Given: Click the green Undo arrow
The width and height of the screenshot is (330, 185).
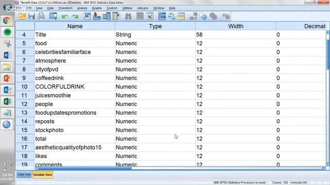Looking at the screenshot, I should [65, 16].
